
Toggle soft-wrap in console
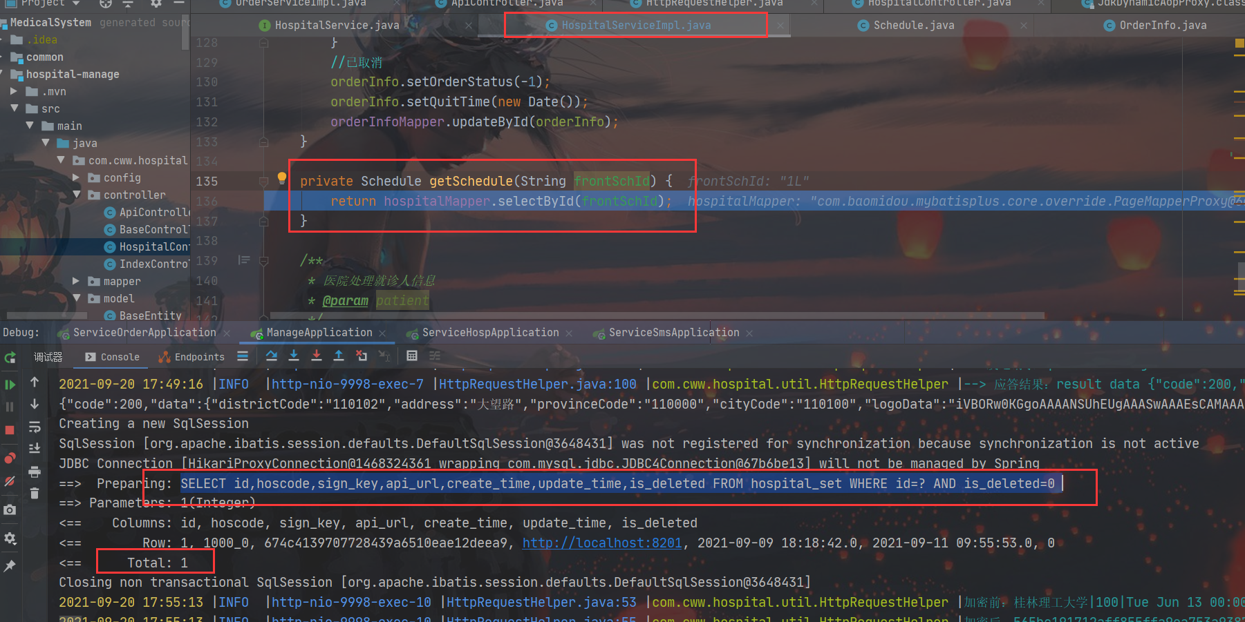pyautogui.click(x=35, y=427)
